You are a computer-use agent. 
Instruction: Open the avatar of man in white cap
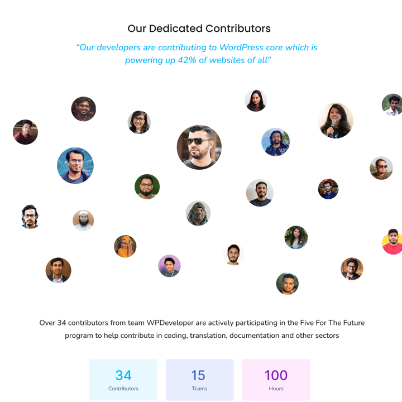[x=83, y=221]
